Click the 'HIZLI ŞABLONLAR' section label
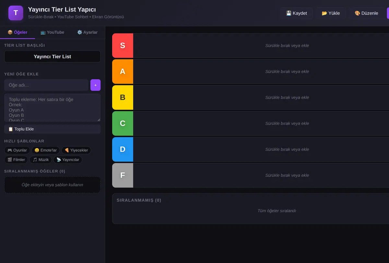Screen dimensions: 389x263 24,141
